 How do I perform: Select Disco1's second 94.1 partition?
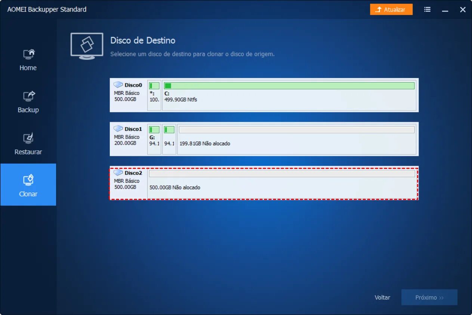pos(169,139)
